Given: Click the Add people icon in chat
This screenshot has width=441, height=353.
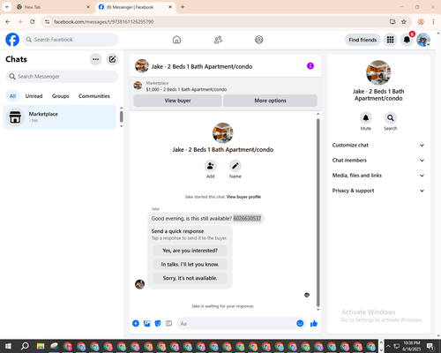Looking at the screenshot, I should [x=211, y=166].
